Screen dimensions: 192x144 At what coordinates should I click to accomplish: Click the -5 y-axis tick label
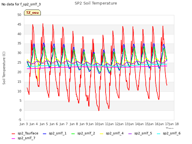point(20,120)
